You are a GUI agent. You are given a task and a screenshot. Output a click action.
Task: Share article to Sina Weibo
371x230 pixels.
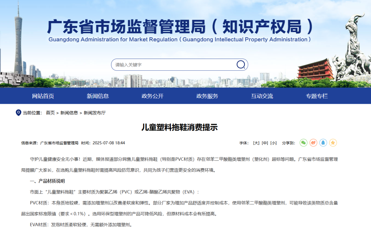point(313,143)
